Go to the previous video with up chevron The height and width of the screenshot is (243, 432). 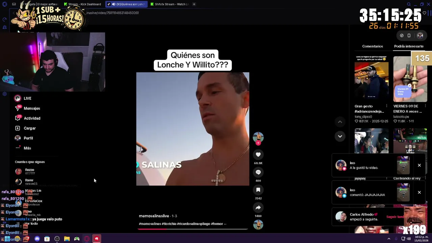[x=340, y=122]
